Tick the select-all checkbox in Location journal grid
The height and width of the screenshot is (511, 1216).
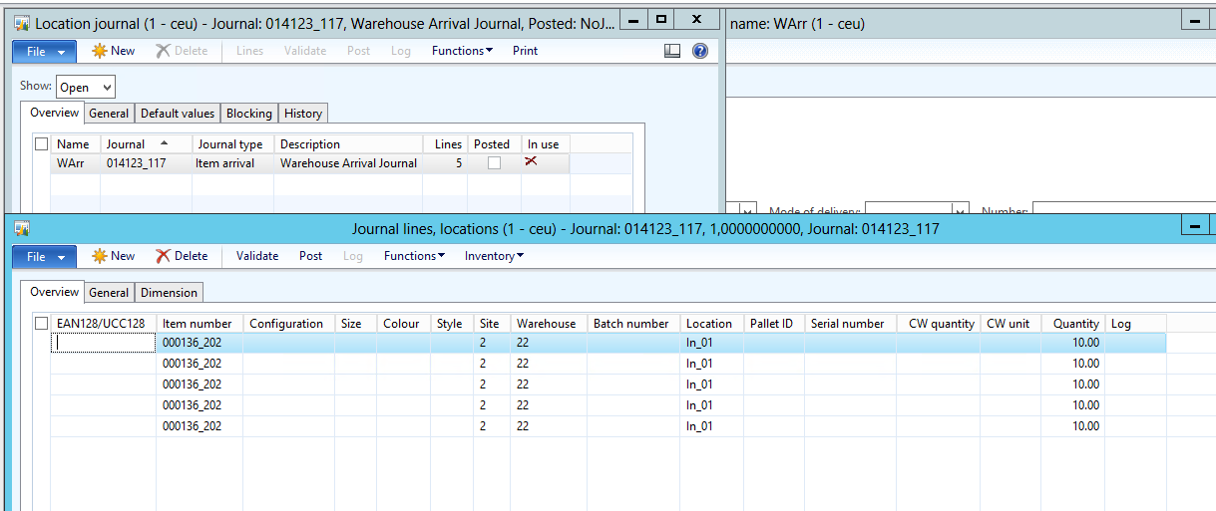(41, 144)
